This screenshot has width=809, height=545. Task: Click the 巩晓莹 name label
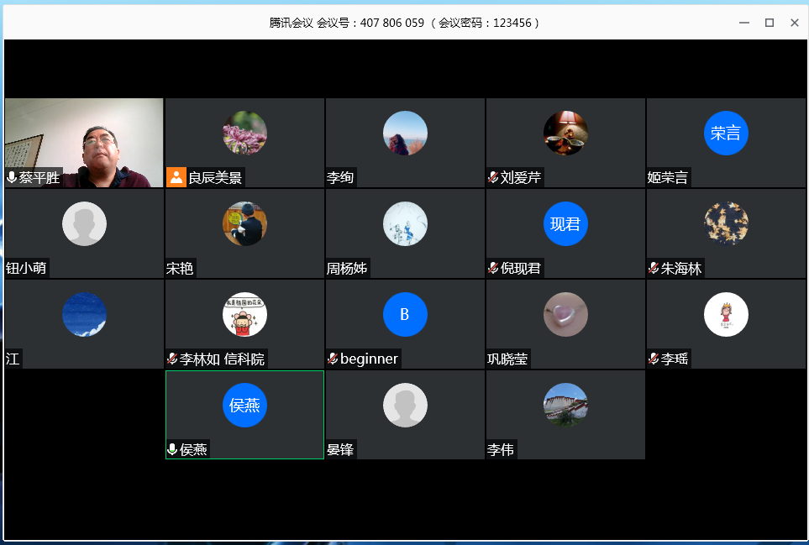(507, 359)
